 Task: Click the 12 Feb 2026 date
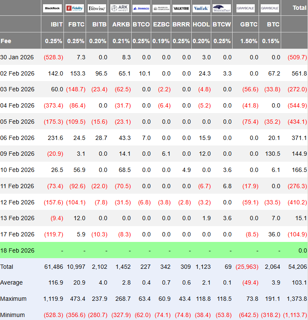[x=17, y=202]
